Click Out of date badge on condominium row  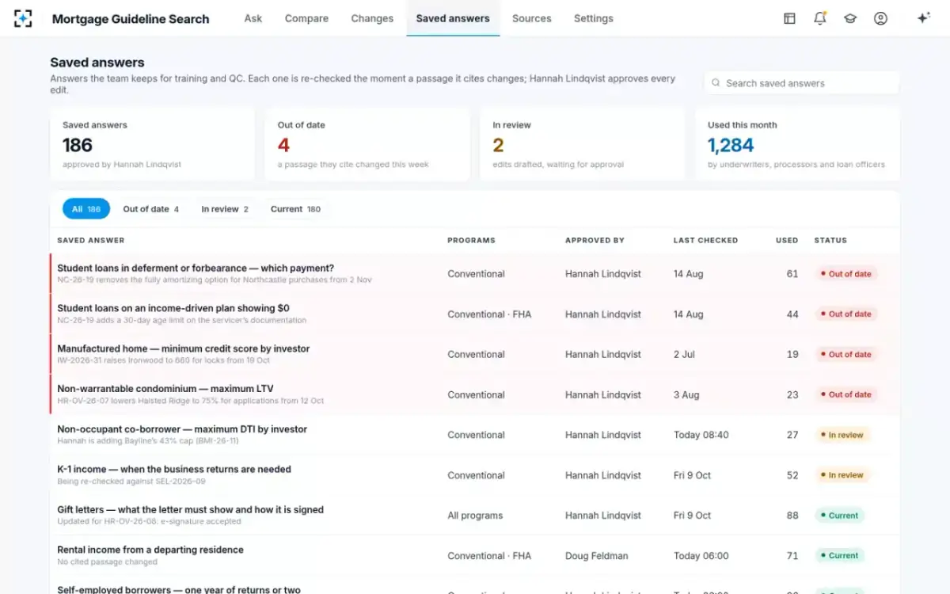coord(845,394)
